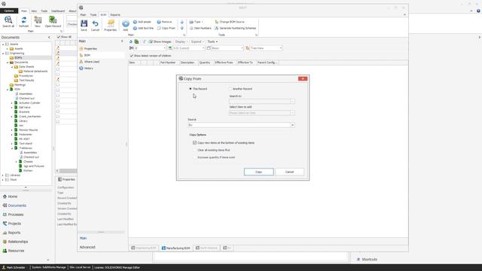This screenshot has width=482, height=271.
Task: Open the Search In dropdown
Action: tap(292, 102)
